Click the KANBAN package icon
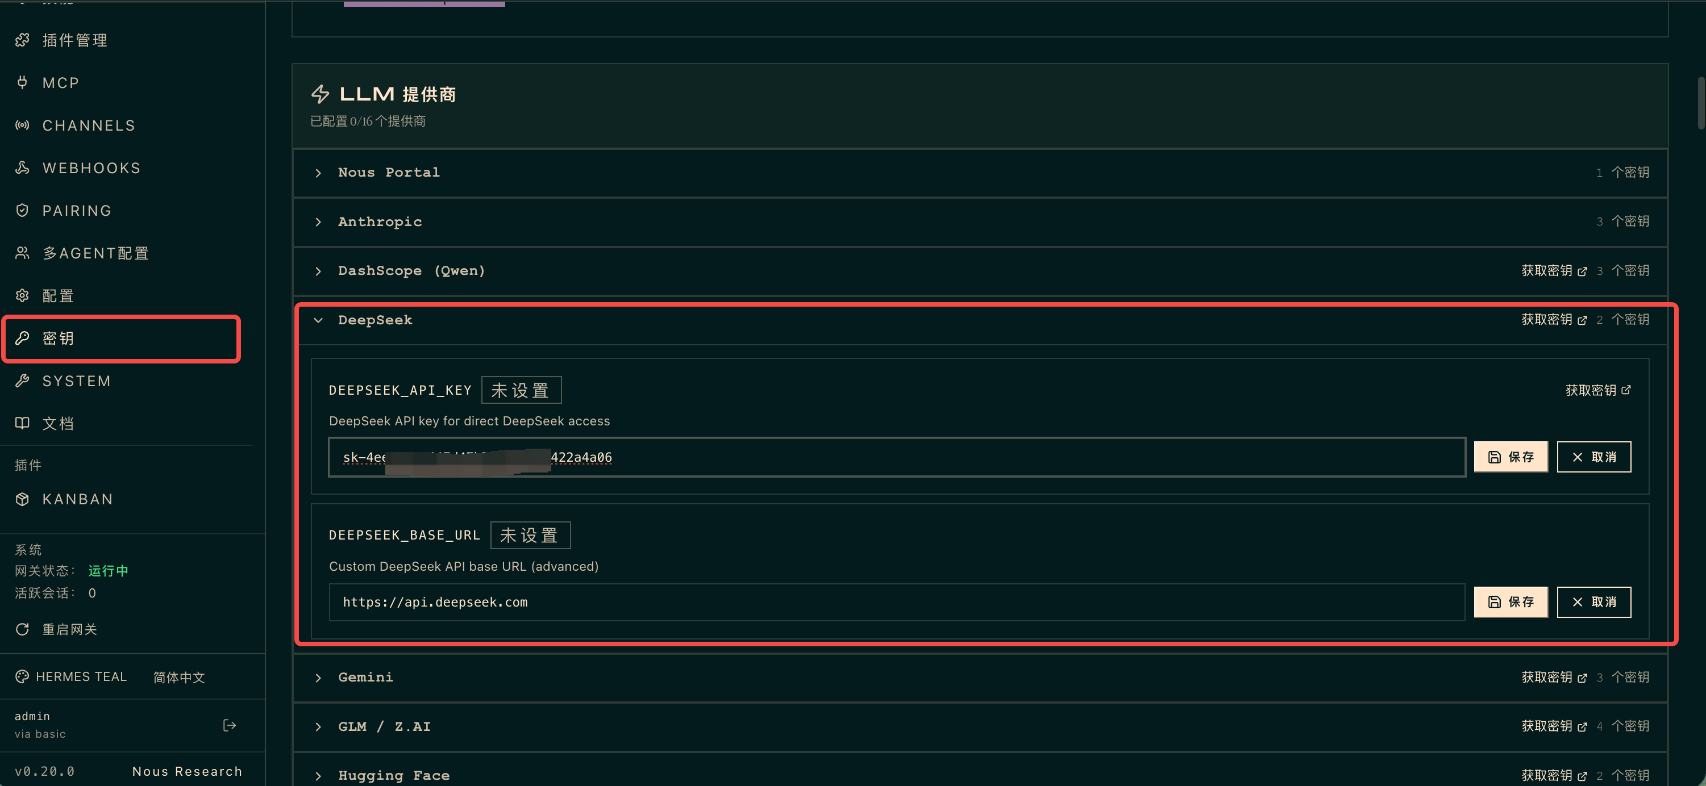 tap(23, 500)
